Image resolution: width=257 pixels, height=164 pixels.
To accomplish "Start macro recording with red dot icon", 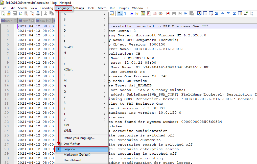I will point(168,13).
